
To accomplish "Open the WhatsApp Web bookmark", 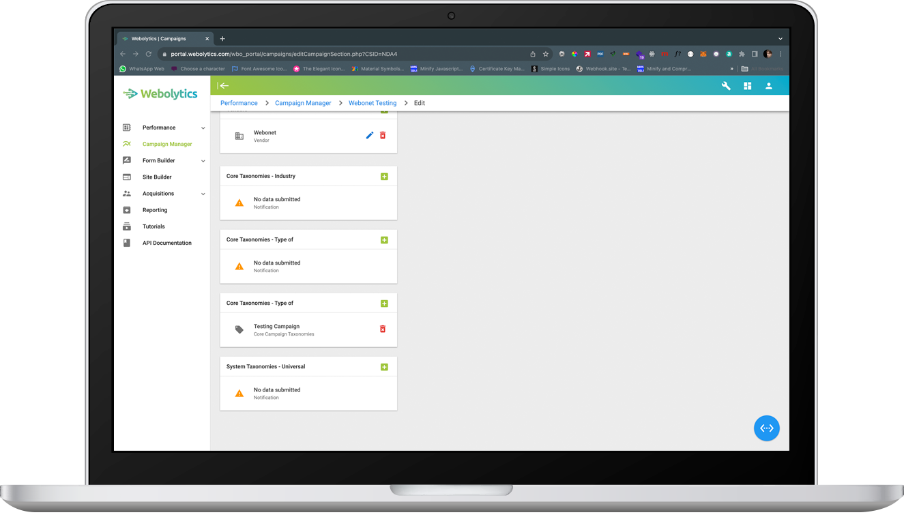I will pos(142,69).
